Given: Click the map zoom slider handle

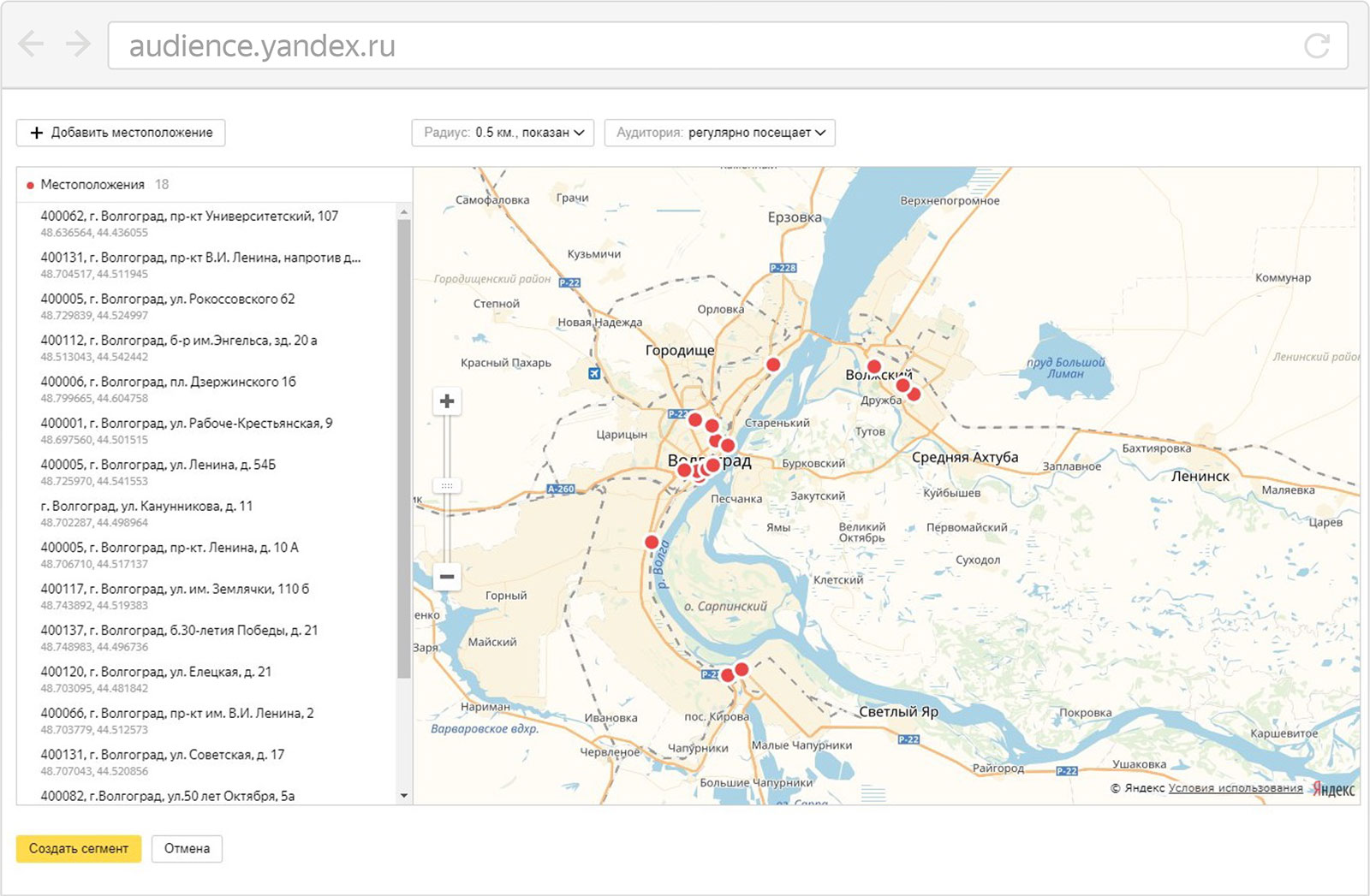Looking at the screenshot, I should pyautogui.click(x=447, y=485).
